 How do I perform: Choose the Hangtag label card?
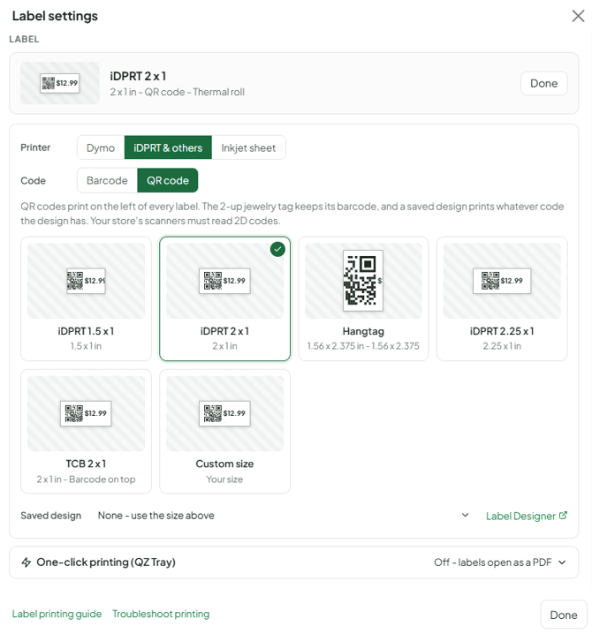pos(363,298)
